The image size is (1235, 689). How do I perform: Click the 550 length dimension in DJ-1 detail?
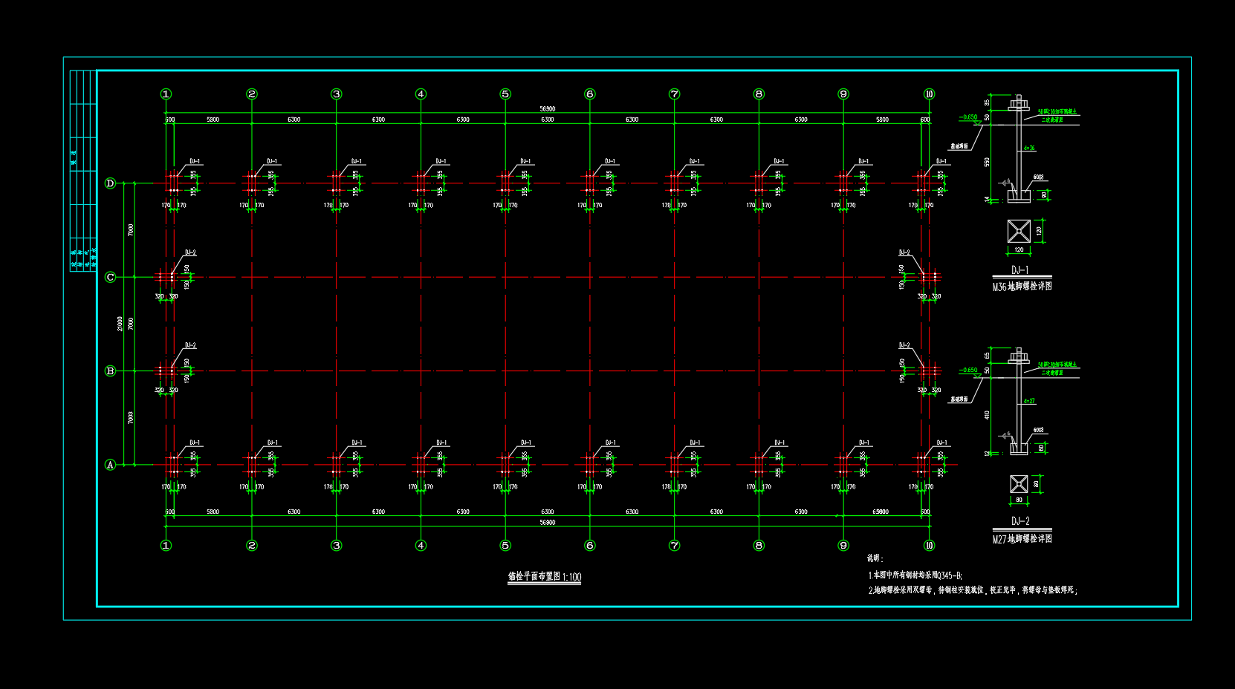coord(988,162)
